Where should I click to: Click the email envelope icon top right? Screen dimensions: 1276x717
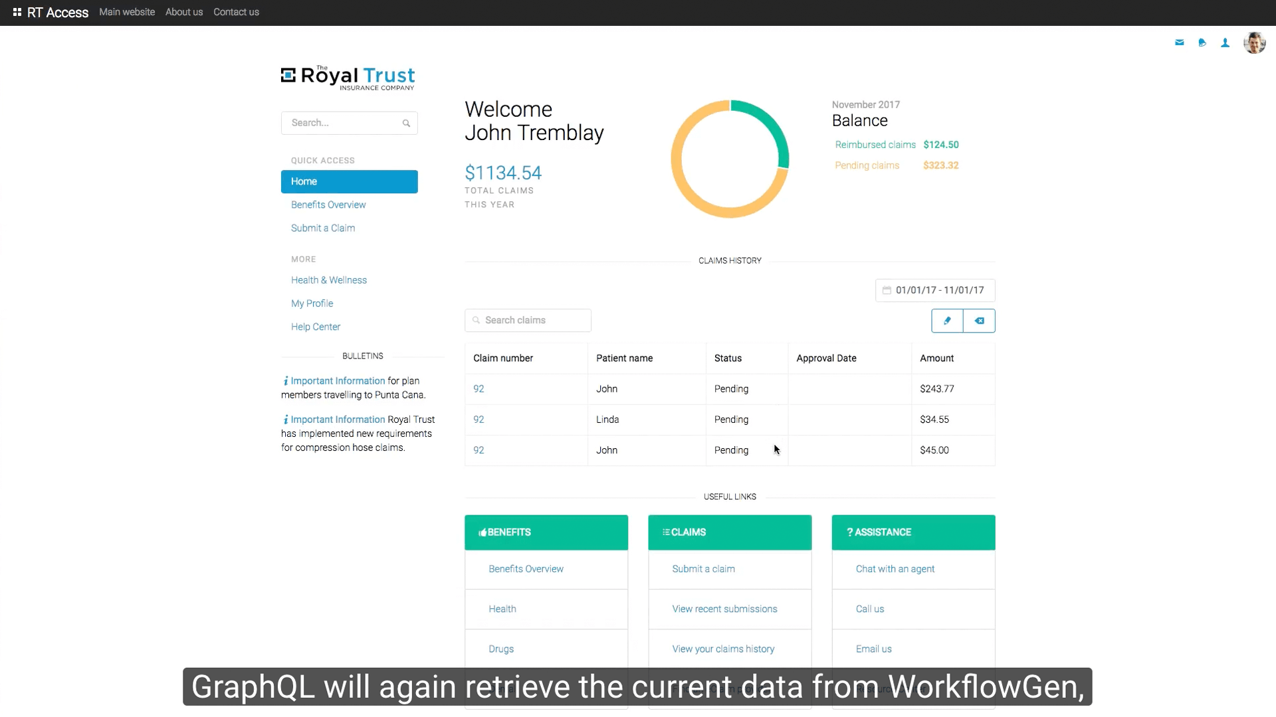(1180, 42)
